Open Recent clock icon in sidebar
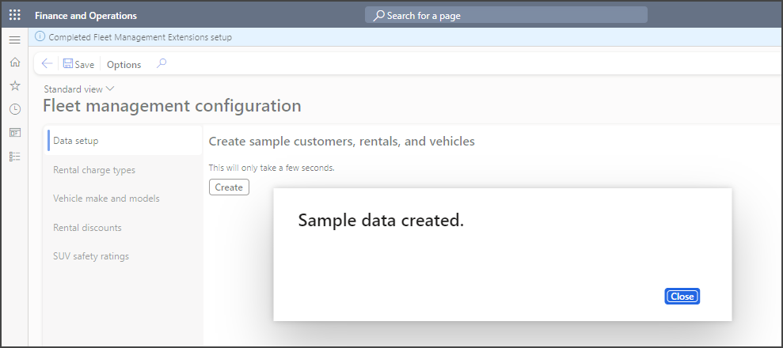 [x=14, y=109]
